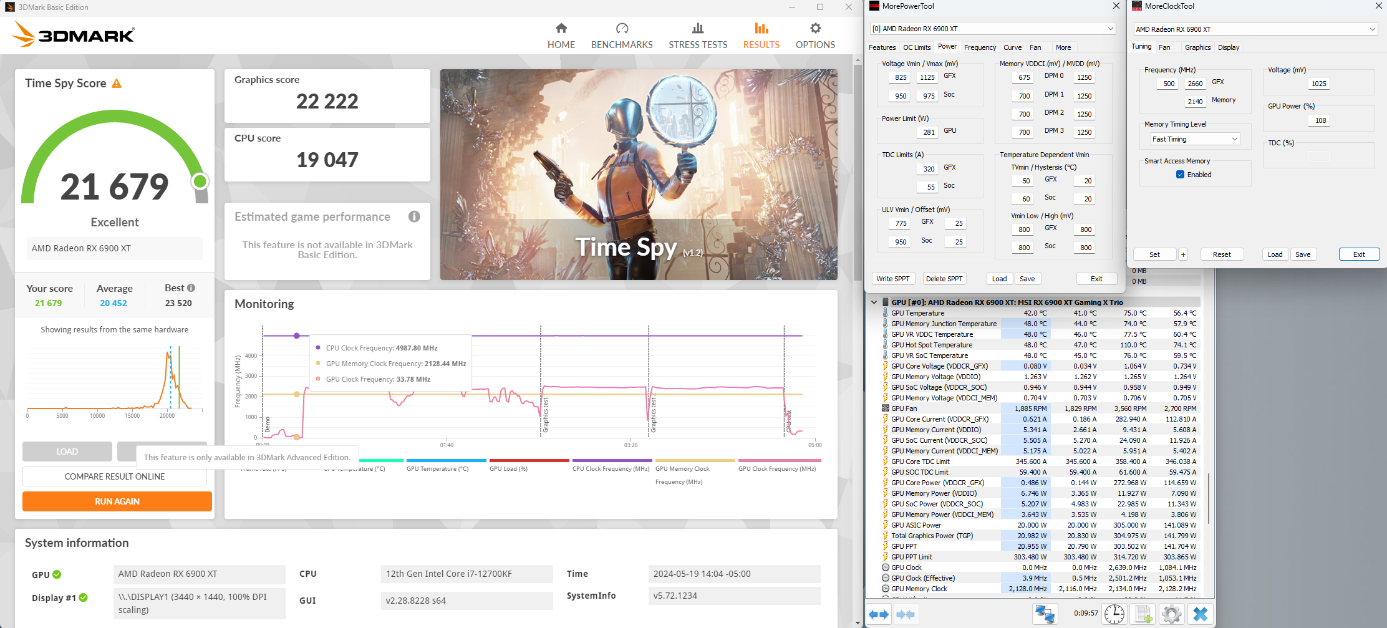Viewport: 1387px width, 628px height.
Task: Open the Fan tab in MoreClockTool
Action: click(1165, 47)
